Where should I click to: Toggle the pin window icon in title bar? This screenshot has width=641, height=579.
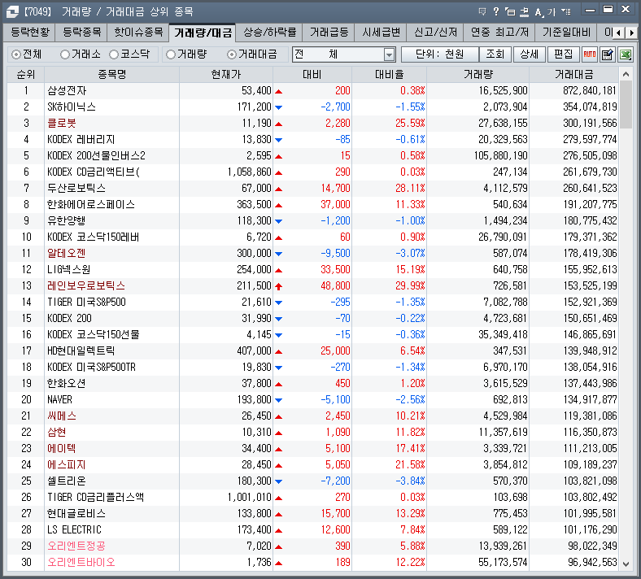pos(524,12)
